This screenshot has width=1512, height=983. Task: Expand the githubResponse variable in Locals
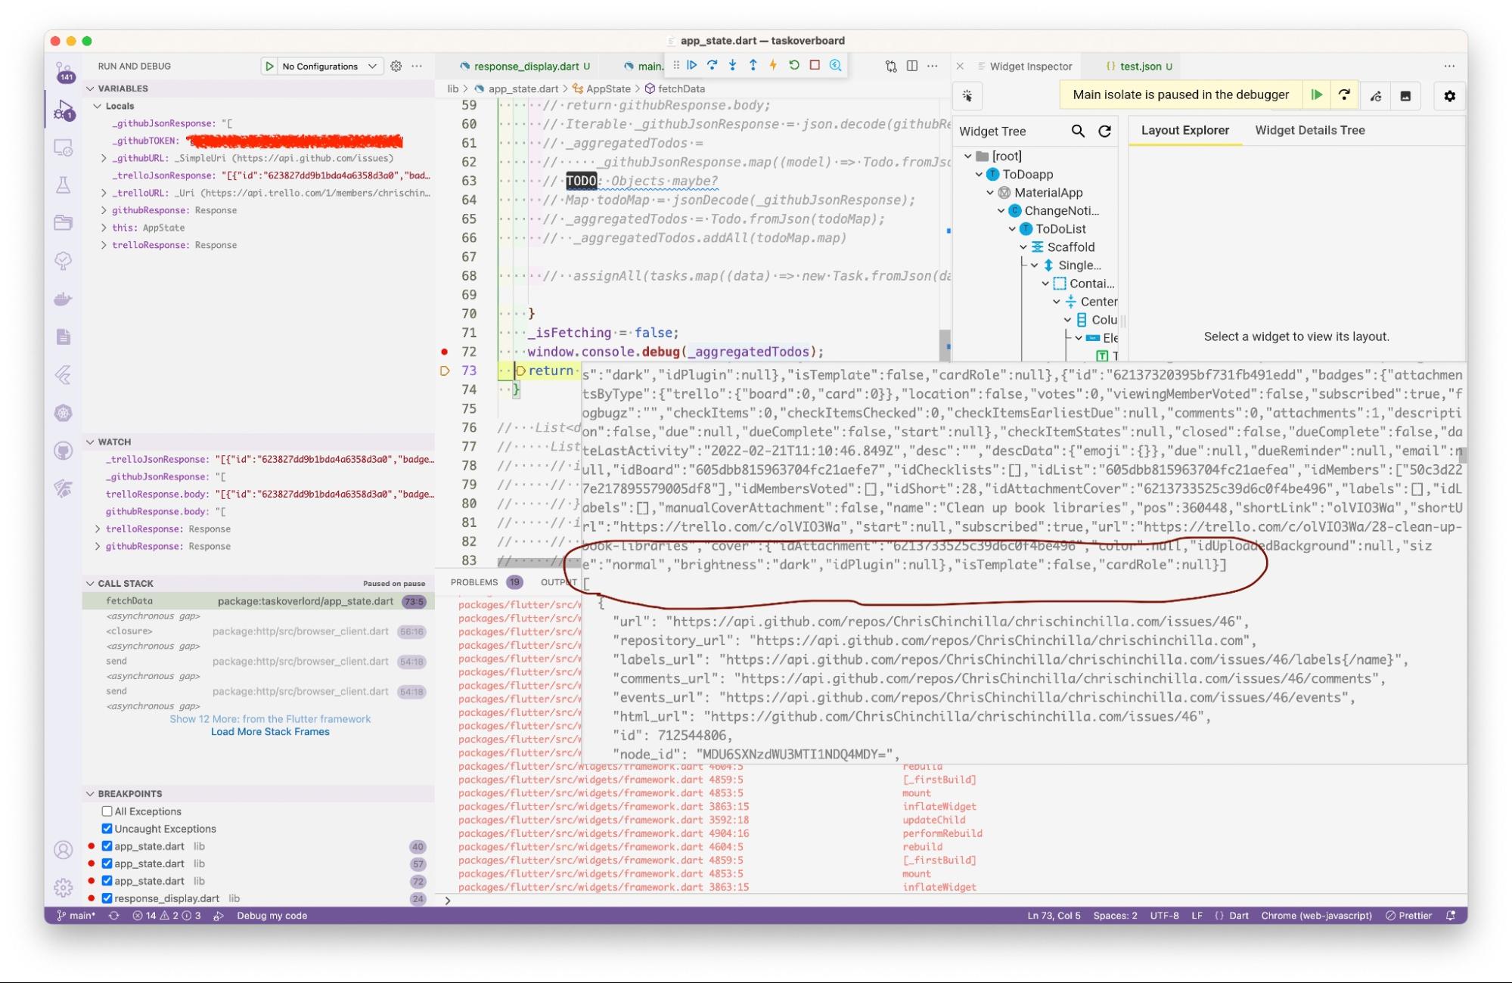[104, 210]
